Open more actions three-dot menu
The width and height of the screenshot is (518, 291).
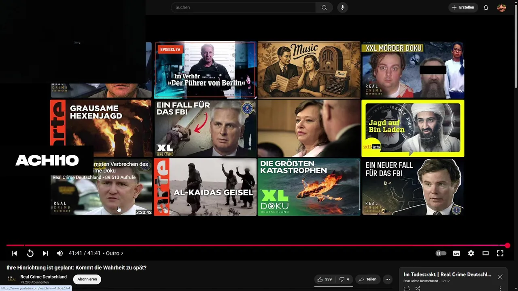[x=388, y=279]
